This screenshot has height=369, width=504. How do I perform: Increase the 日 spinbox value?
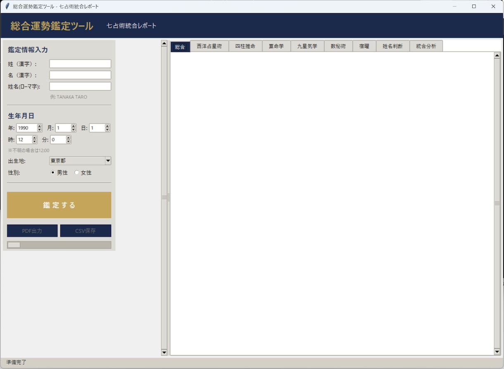coord(107,126)
